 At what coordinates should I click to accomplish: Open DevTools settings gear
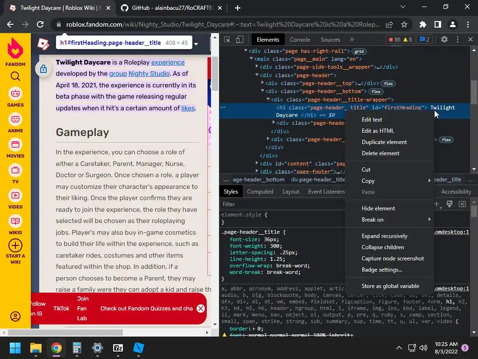click(444, 39)
